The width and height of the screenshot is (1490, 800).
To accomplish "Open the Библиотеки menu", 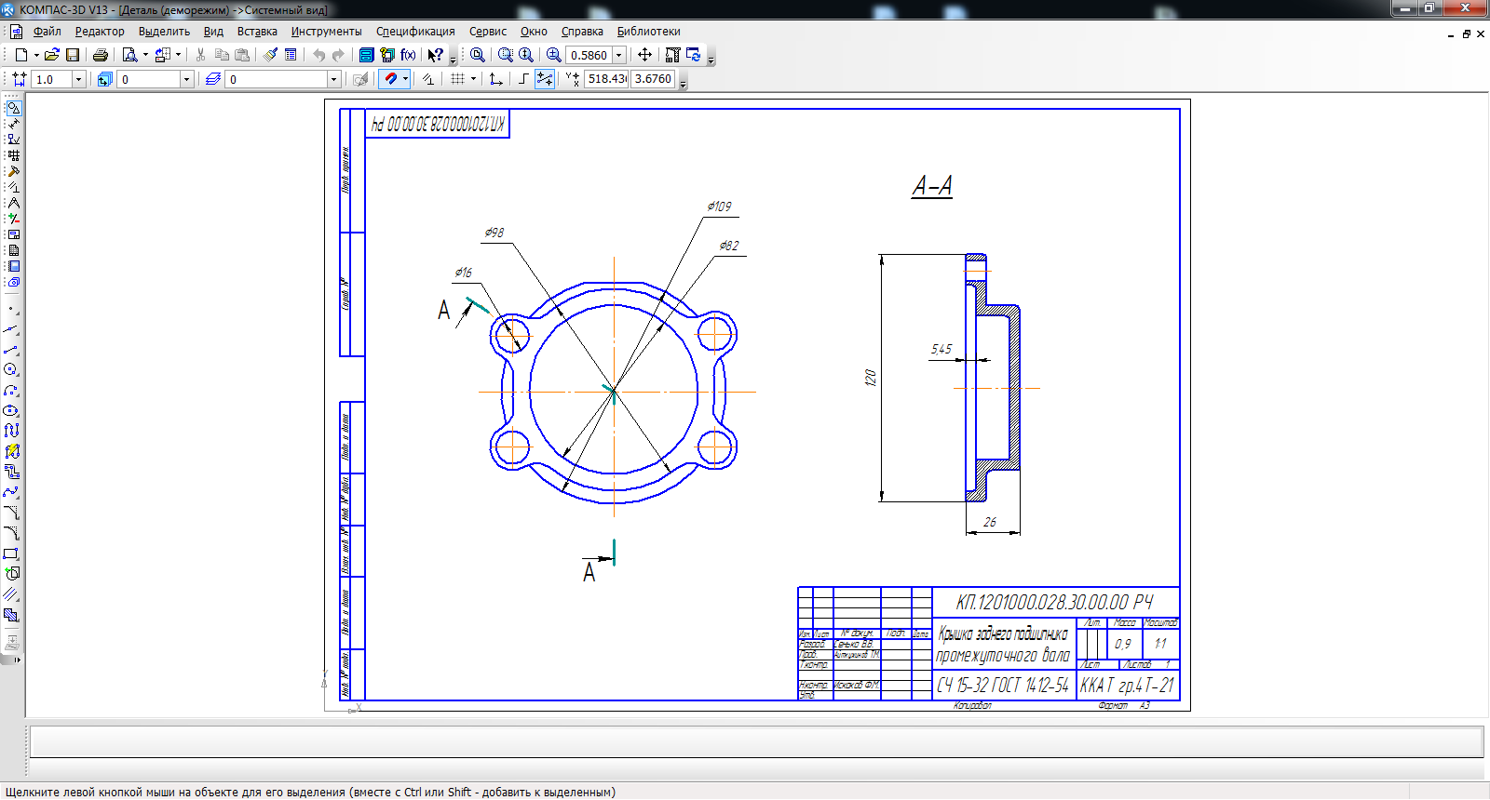I will pos(648,32).
